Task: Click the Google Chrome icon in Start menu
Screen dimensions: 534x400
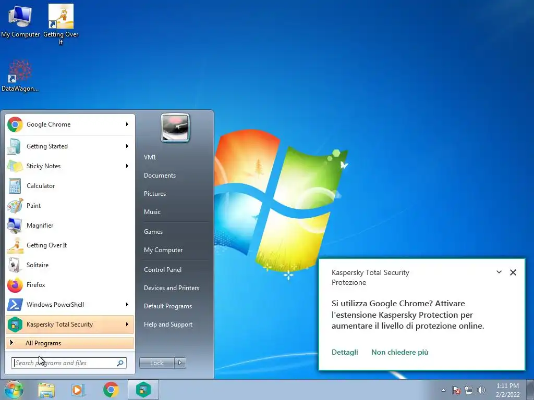Action: point(15,124)
